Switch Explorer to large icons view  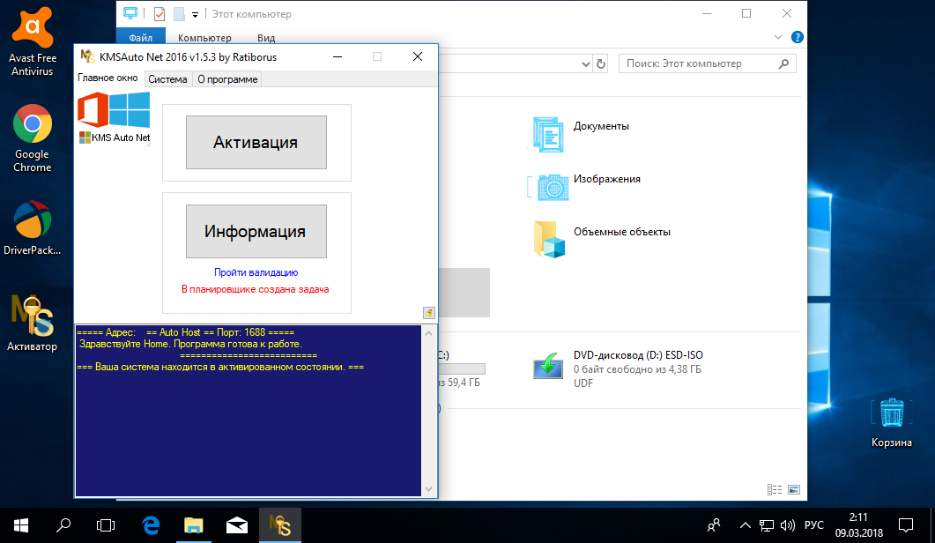tap(794, 490)
